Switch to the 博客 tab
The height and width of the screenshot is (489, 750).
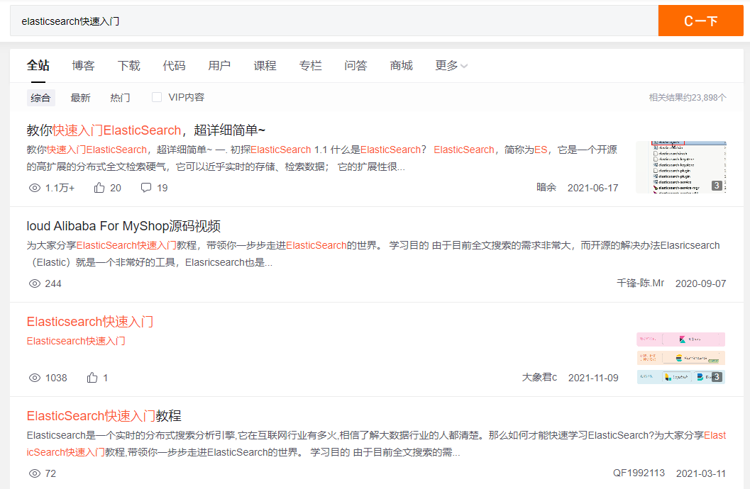tap(83, 65)
